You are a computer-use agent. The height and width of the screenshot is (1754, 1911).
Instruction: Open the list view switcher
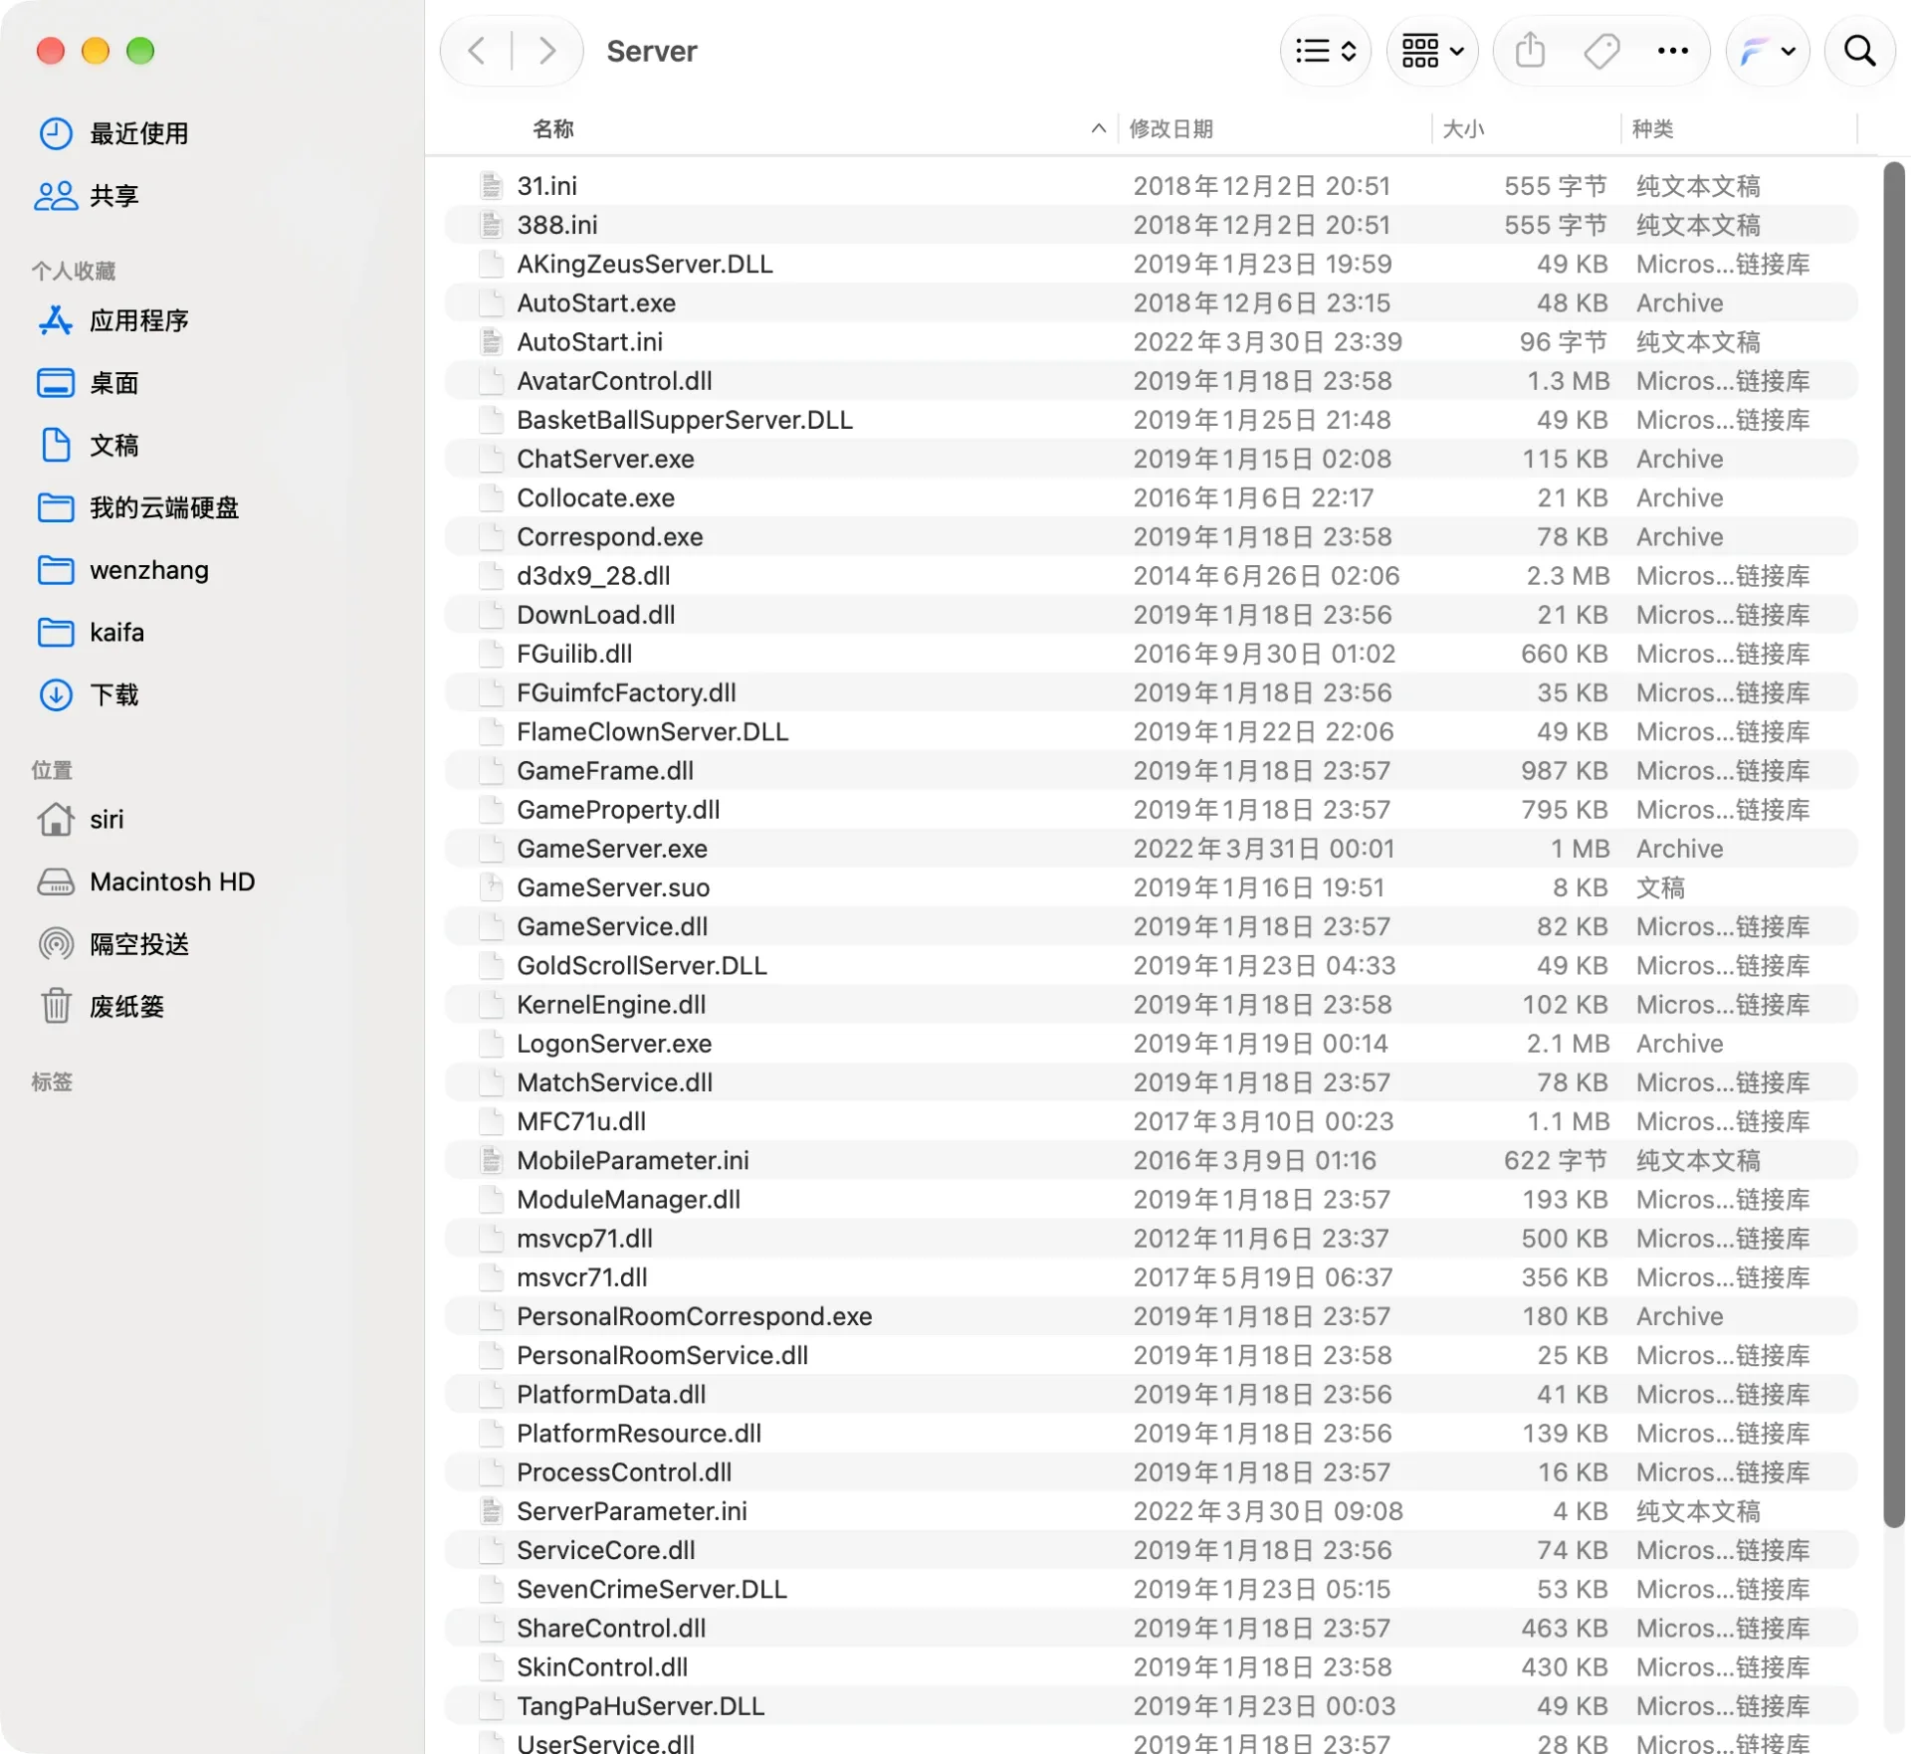tap(1325, 51)
